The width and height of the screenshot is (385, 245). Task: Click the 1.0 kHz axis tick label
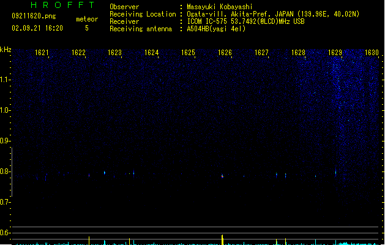coord(5,110)
